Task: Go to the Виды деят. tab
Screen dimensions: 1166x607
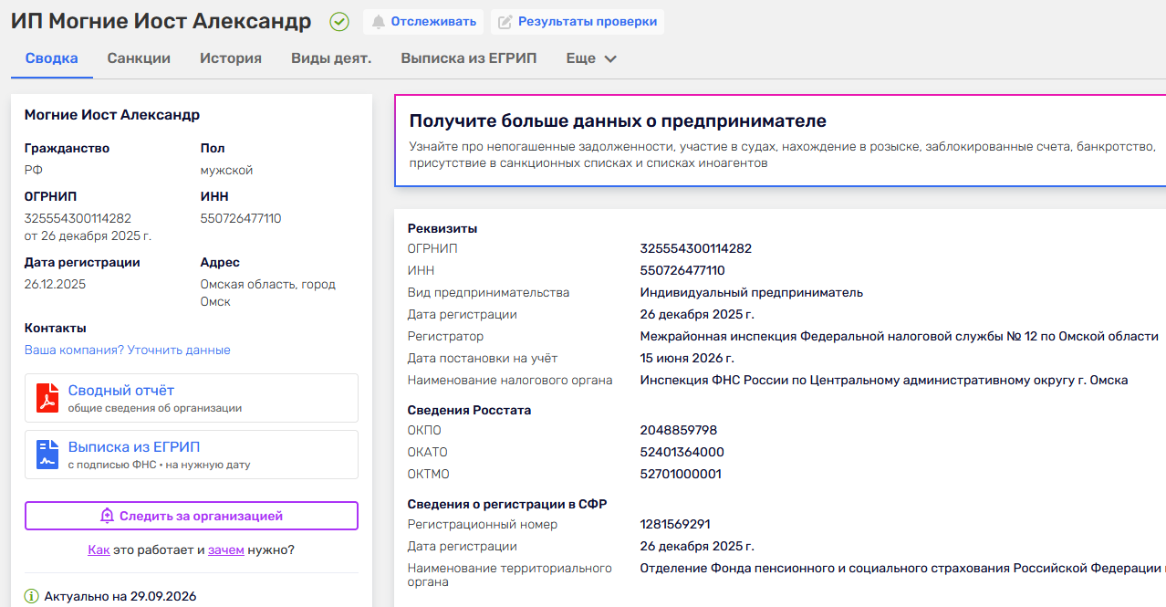Action: 331,58
